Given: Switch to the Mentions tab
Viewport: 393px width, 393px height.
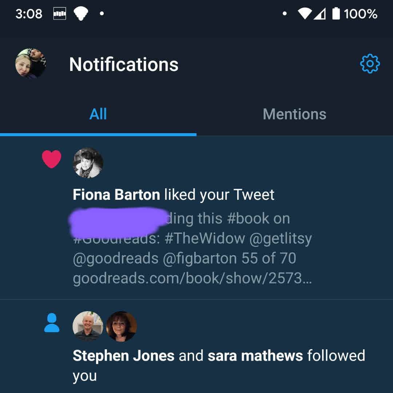Looking at the screenshot, I should (x=294, y=114).
